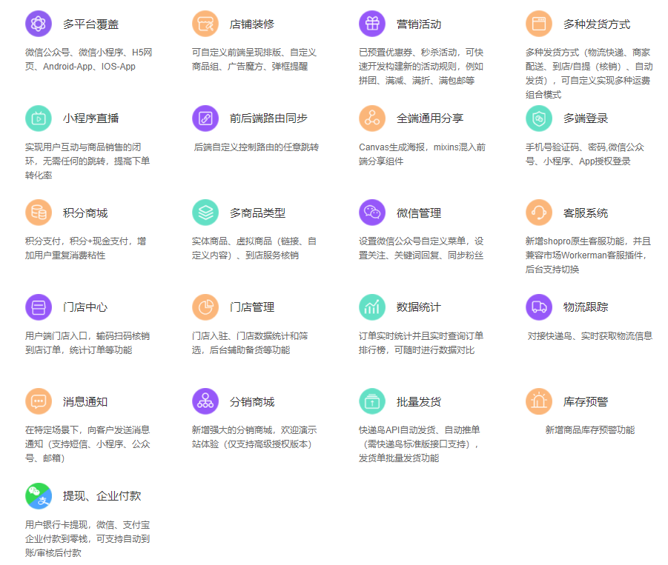This screenshot has height=565, width=668.
Task: Click the 微信管理 purple chat icon
Action: click(371, 213)
